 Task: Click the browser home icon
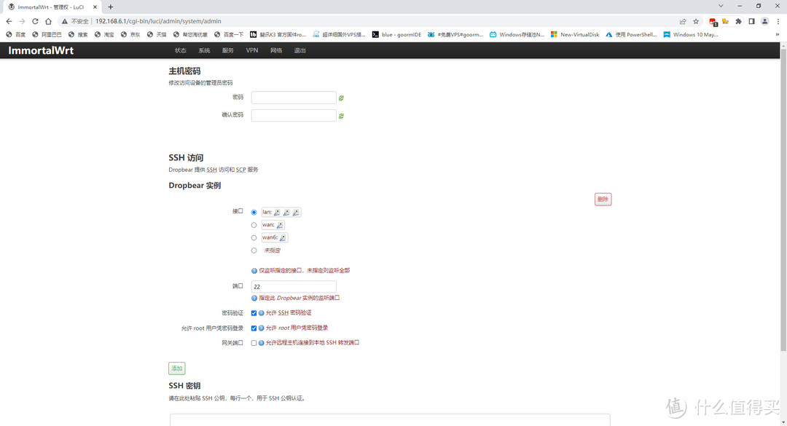point(48,21)
